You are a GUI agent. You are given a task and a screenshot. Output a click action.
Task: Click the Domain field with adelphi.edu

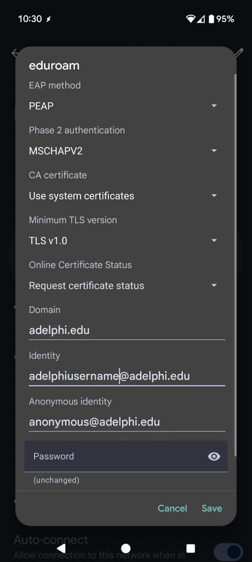tap(127, 330)
